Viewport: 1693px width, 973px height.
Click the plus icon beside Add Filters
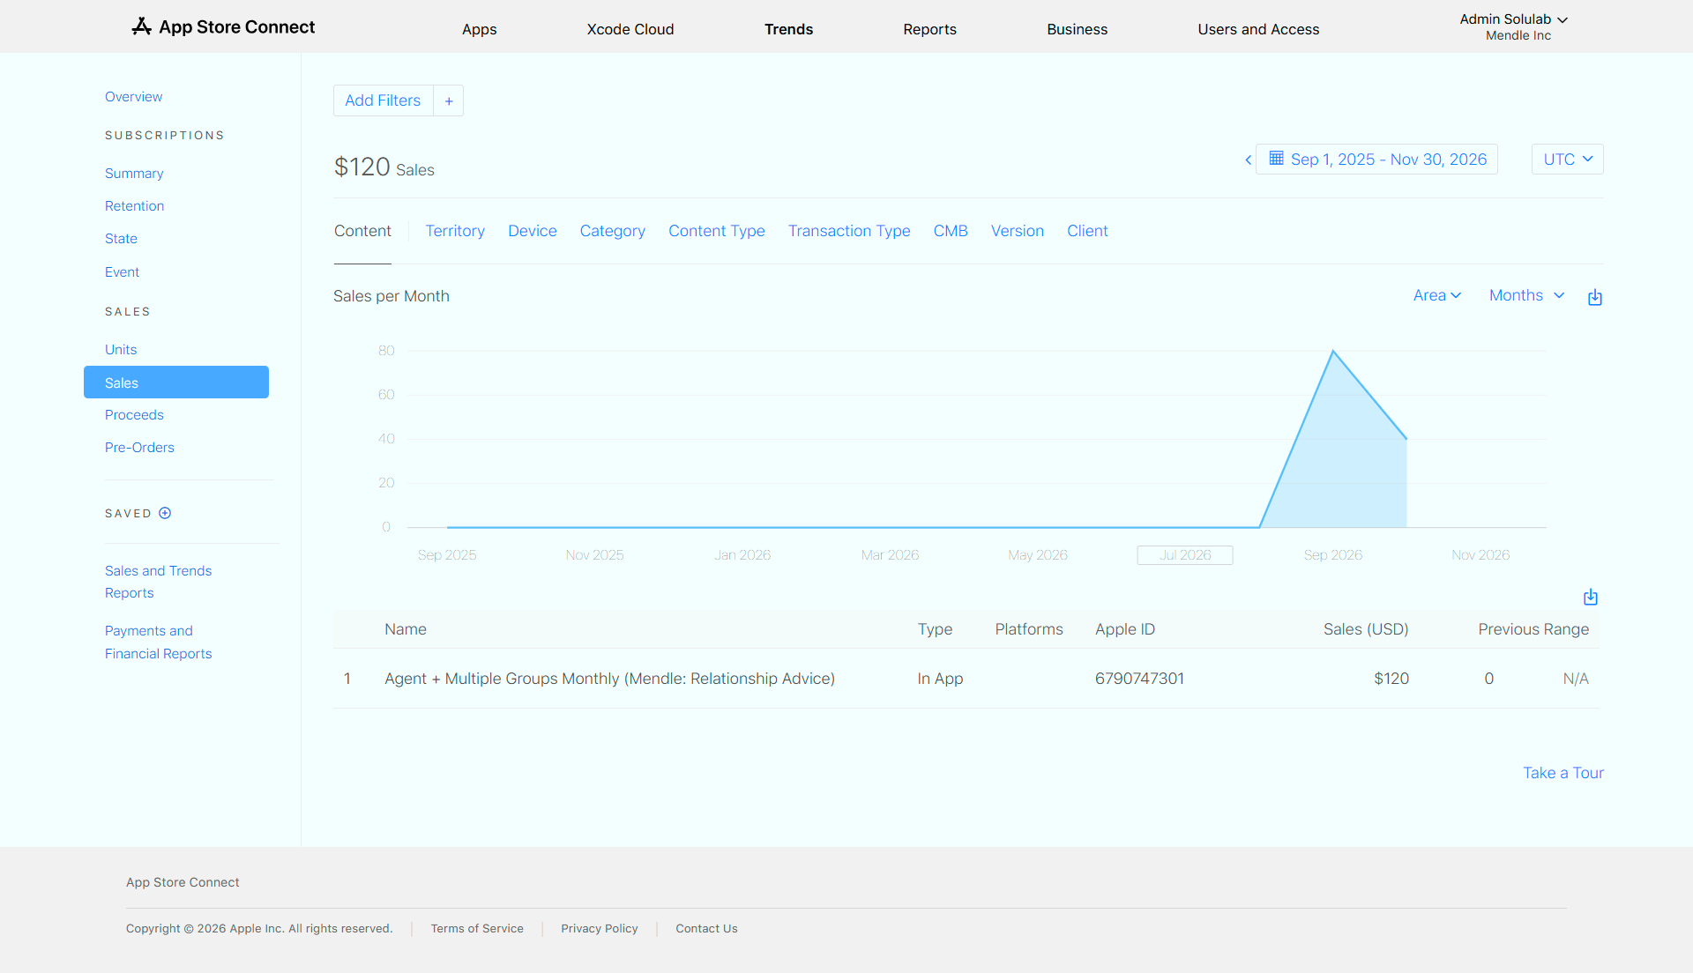tap(449, 101)
